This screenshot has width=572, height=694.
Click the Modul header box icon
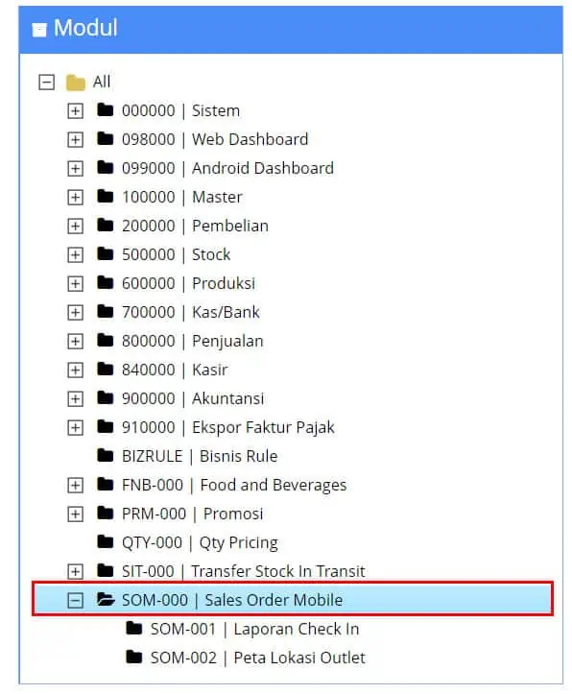point(39,30)
